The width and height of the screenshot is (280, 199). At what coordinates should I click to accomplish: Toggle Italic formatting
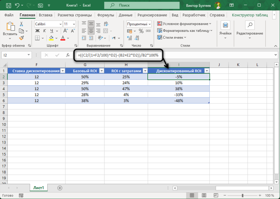45,31
